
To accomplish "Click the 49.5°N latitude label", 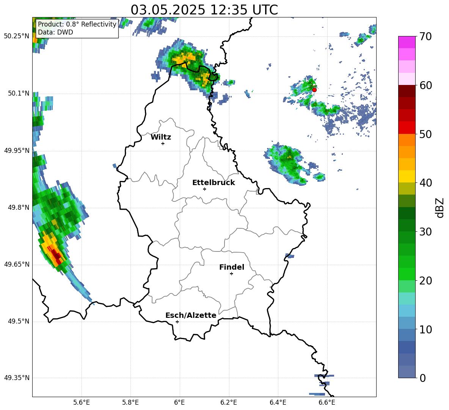I will 19,322.
